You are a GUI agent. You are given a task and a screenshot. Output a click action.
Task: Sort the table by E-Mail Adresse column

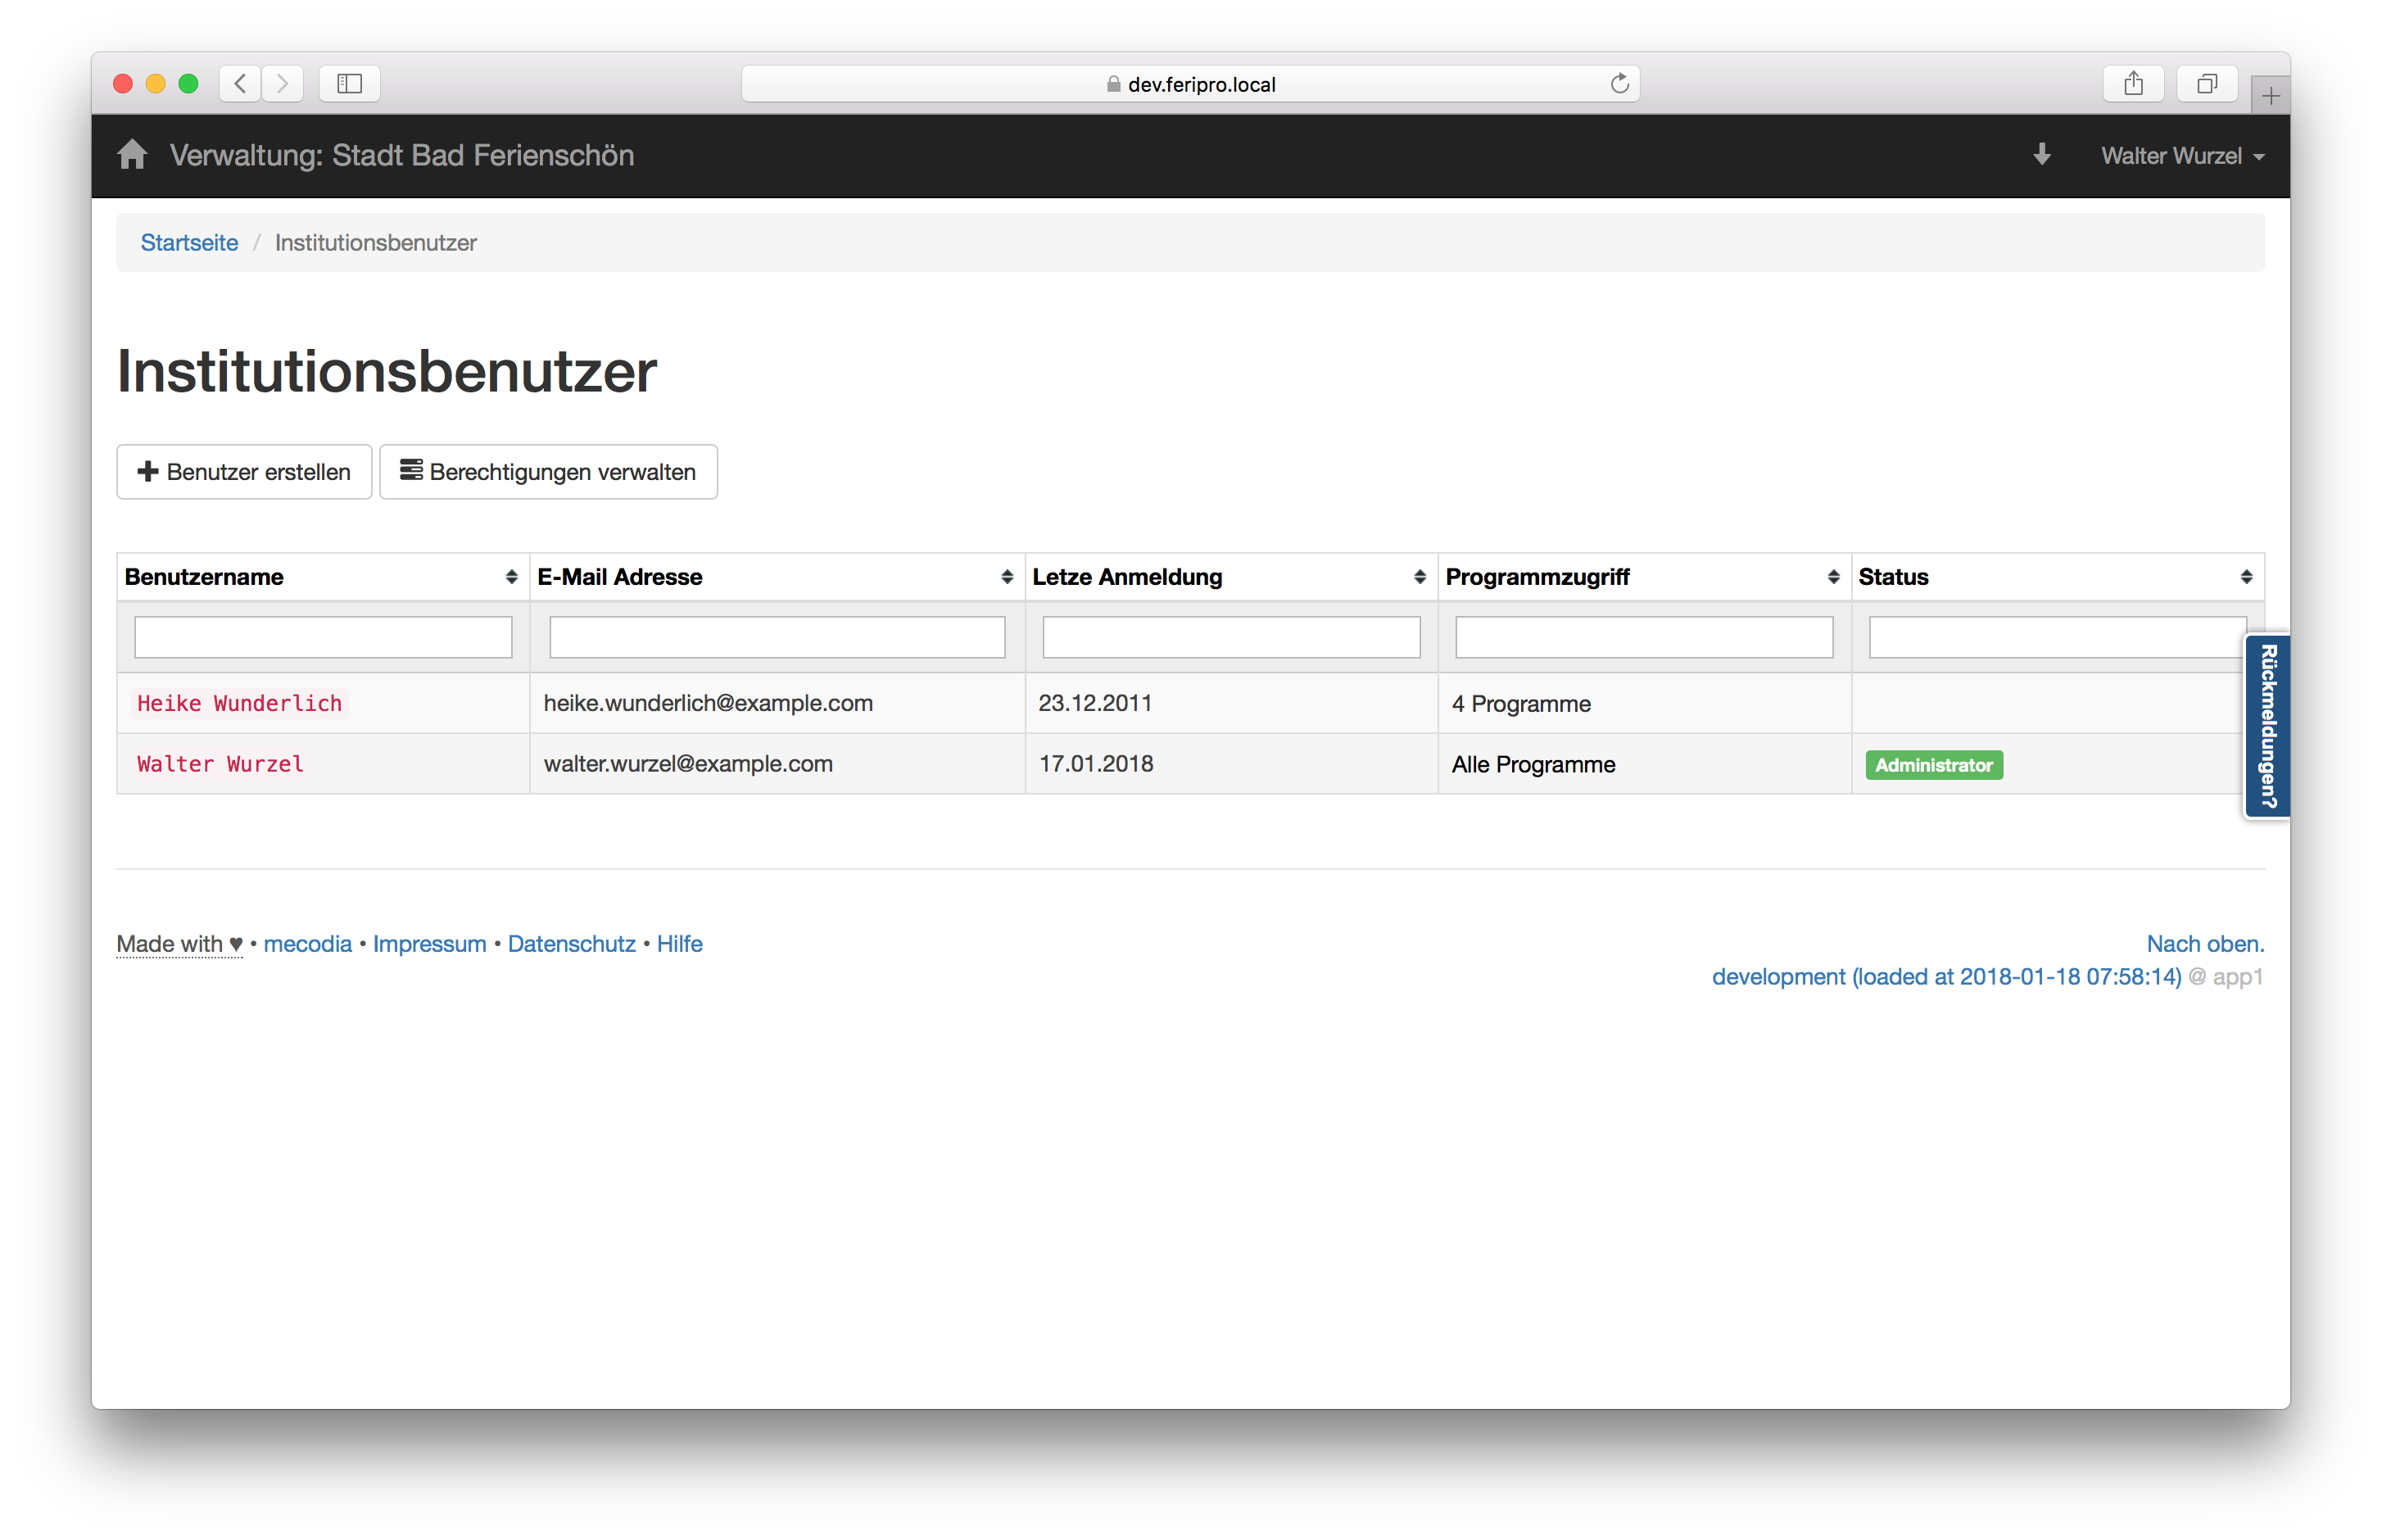pyautogui.click(x=1006, y=577)
